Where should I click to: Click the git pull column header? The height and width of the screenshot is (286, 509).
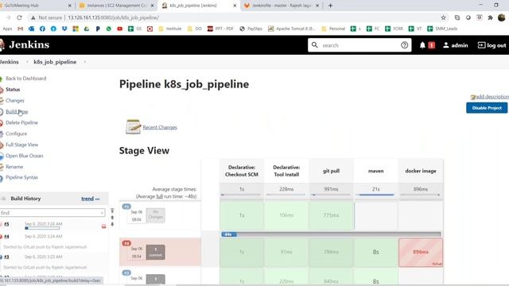pos(331,171)
